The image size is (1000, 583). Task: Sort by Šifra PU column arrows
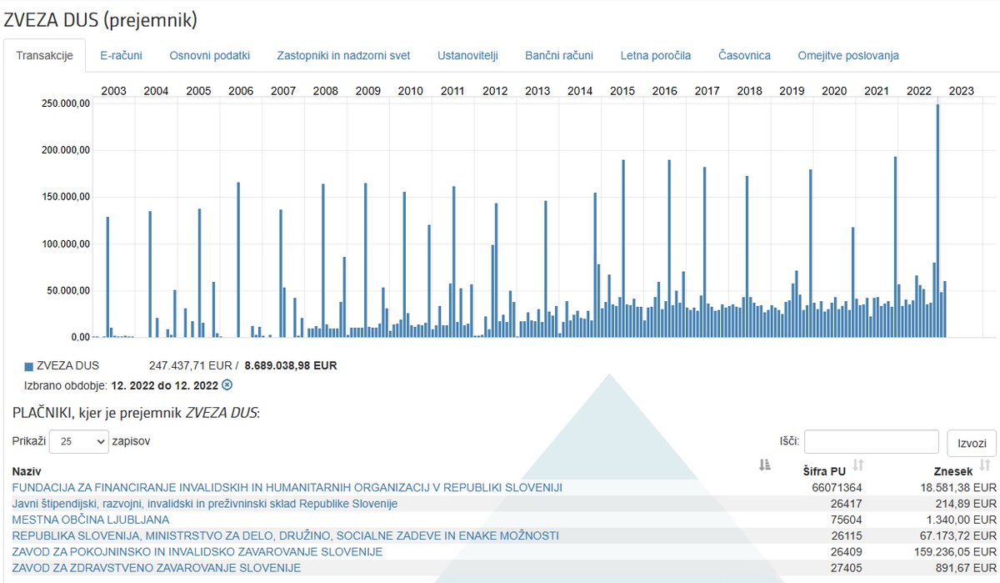coord(858,465)
